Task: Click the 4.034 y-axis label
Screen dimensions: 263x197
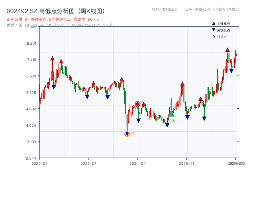Action: coord(31,125)
